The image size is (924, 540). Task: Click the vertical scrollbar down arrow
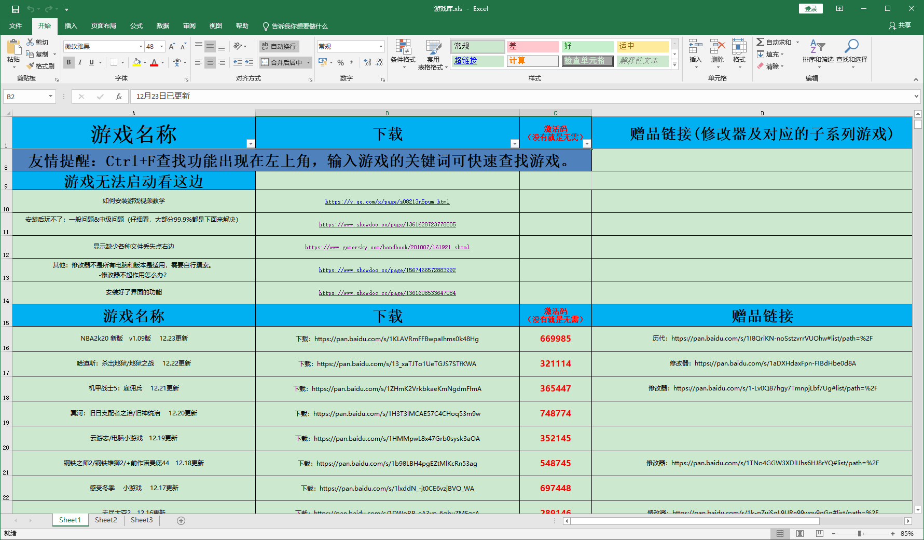pyautogui.click(x=918, y=510)
